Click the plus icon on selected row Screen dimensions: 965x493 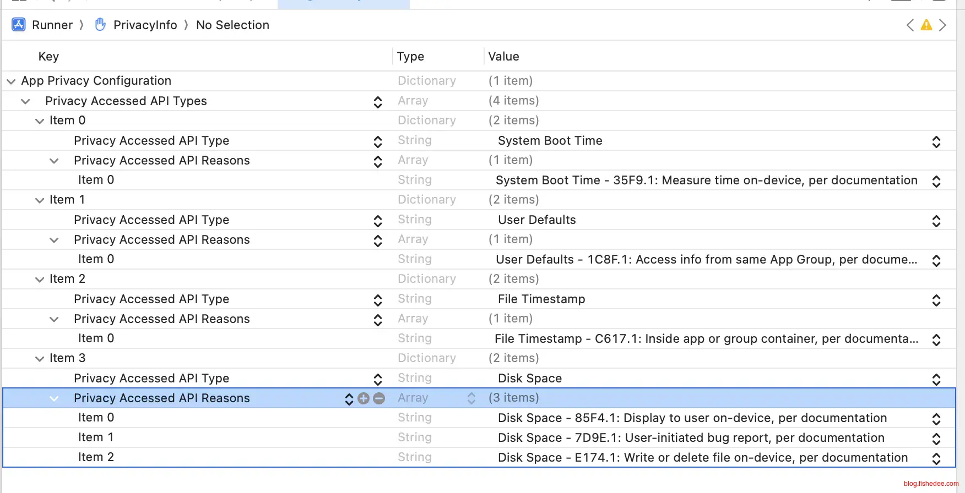(363, 398)
